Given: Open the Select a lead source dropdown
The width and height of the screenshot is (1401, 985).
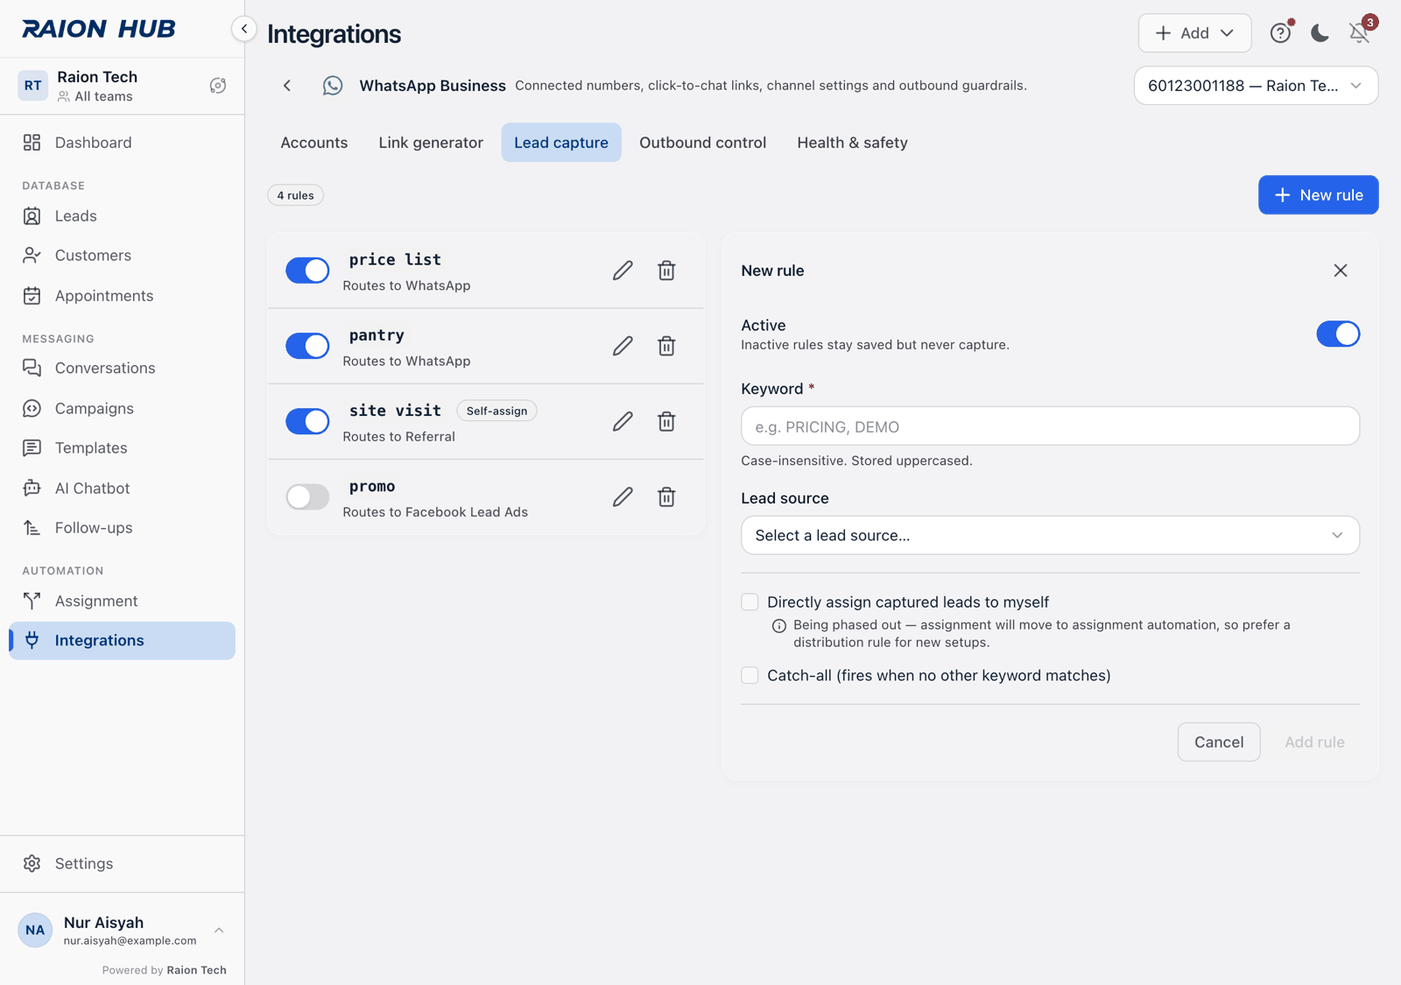Looking at the screenshot, I should (1050, 535).
